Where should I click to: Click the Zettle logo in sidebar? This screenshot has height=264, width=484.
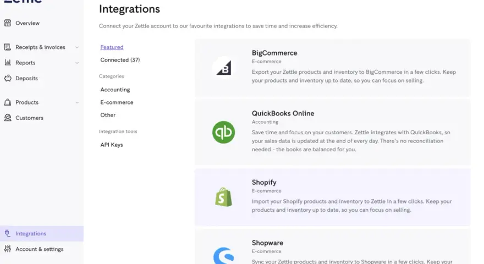(23, 2)
